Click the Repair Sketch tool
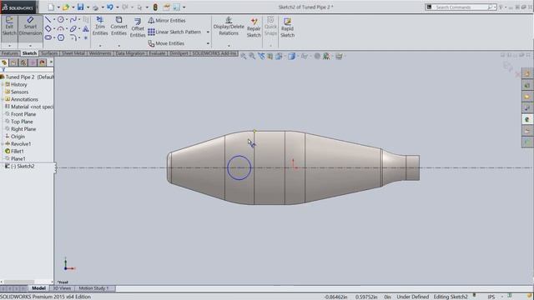 click(x=254, y=27)
